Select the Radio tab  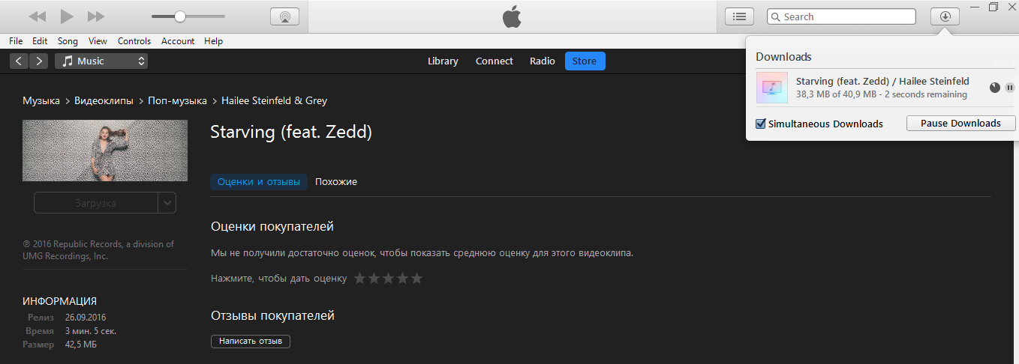pyautogui.click(x=543, y=61)
